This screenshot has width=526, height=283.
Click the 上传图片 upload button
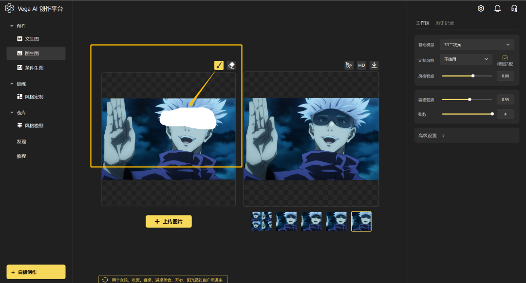point(169,221)
